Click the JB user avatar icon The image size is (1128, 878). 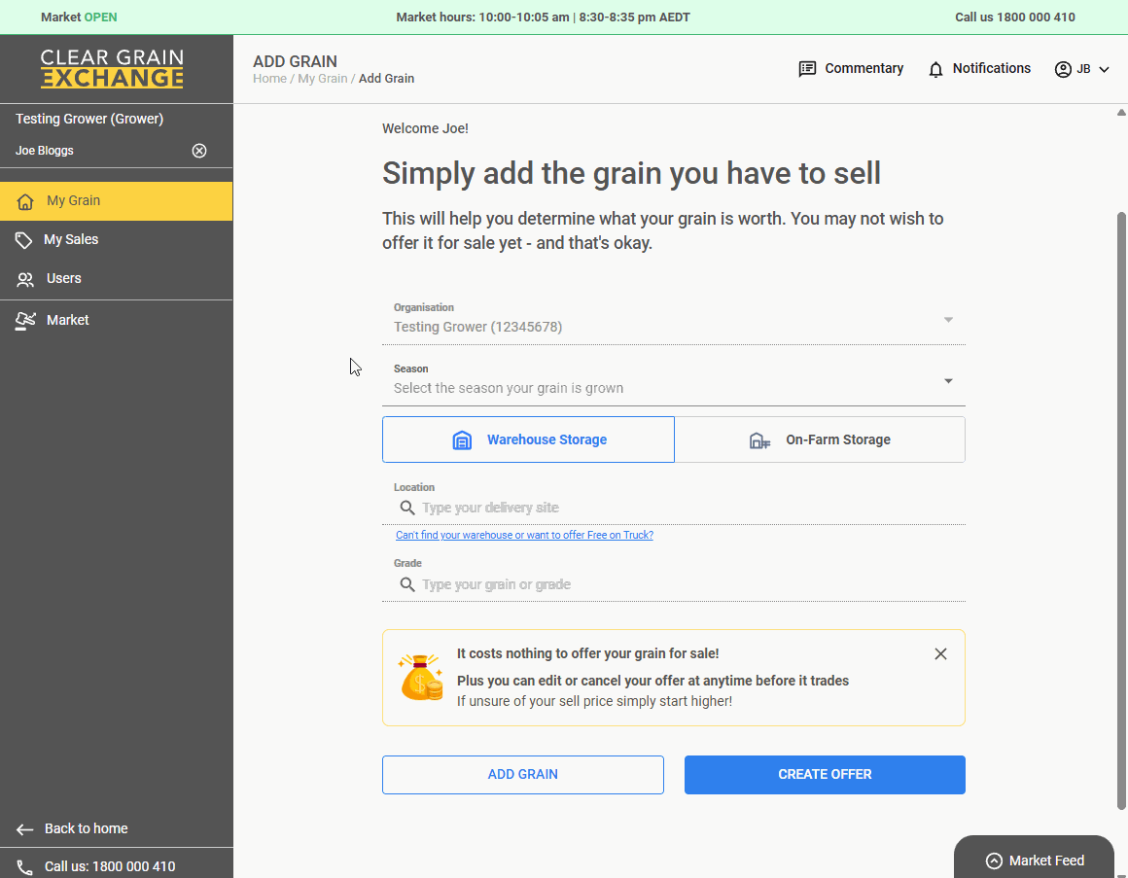point(1063,69)
